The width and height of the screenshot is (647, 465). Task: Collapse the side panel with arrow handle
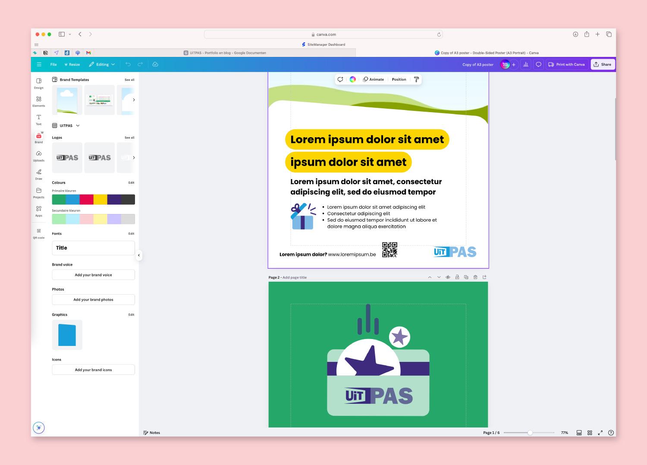(x=139, y=255)
